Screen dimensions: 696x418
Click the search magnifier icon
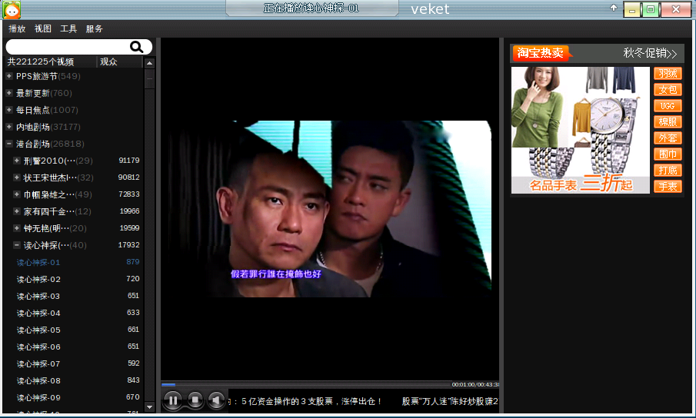tap(136, 47)
